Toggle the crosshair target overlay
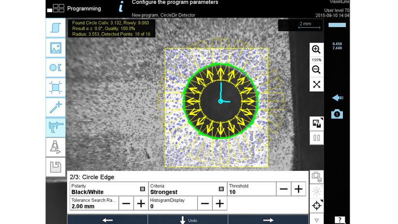Image resolution: width=398 pixels, height=224 pixels. click(x=317, y=206)
